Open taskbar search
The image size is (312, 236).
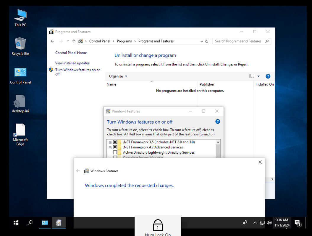[x=30, y=223]
